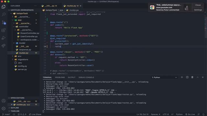The image size is (207, 116).
Task: Open the Extensions view
Action: [x=4, y=30]
